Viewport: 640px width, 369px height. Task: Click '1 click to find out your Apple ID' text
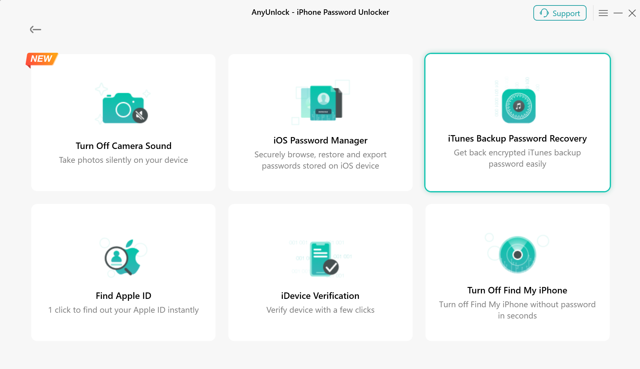coord(124,310)
